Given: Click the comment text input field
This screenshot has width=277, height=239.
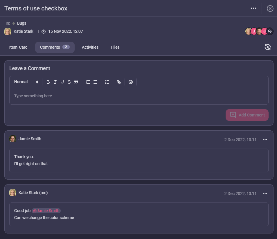Looking at the screenshot, I should tap(139, 96).
